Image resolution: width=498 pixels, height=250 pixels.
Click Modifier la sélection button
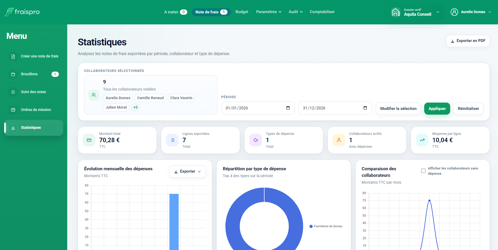click(x=398, y=109)
